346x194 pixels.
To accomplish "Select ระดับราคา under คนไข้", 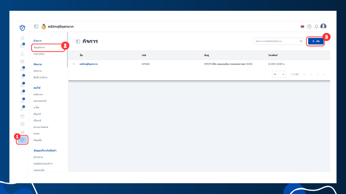I will click(38, 95).
